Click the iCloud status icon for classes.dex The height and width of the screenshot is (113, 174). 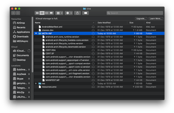tap(93, 30)
